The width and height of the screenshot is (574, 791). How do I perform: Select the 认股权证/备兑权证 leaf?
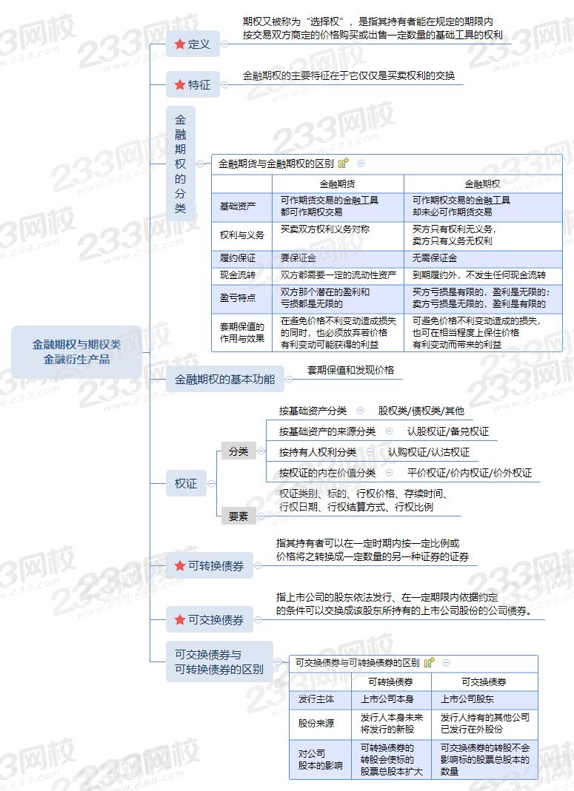pyautogui.click(x=448, y=431)
